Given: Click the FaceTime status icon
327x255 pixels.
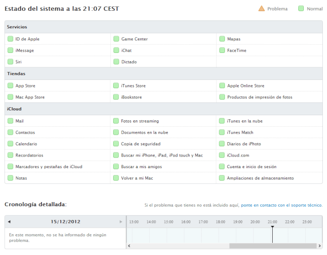Looking at the screenshot, I should 222,50.
